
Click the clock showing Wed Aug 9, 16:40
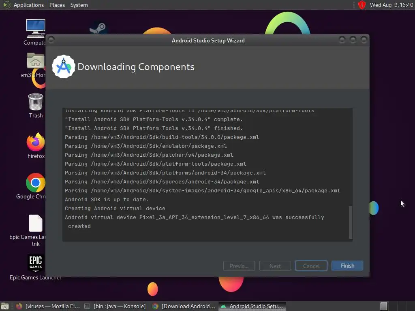pos(391,5)
